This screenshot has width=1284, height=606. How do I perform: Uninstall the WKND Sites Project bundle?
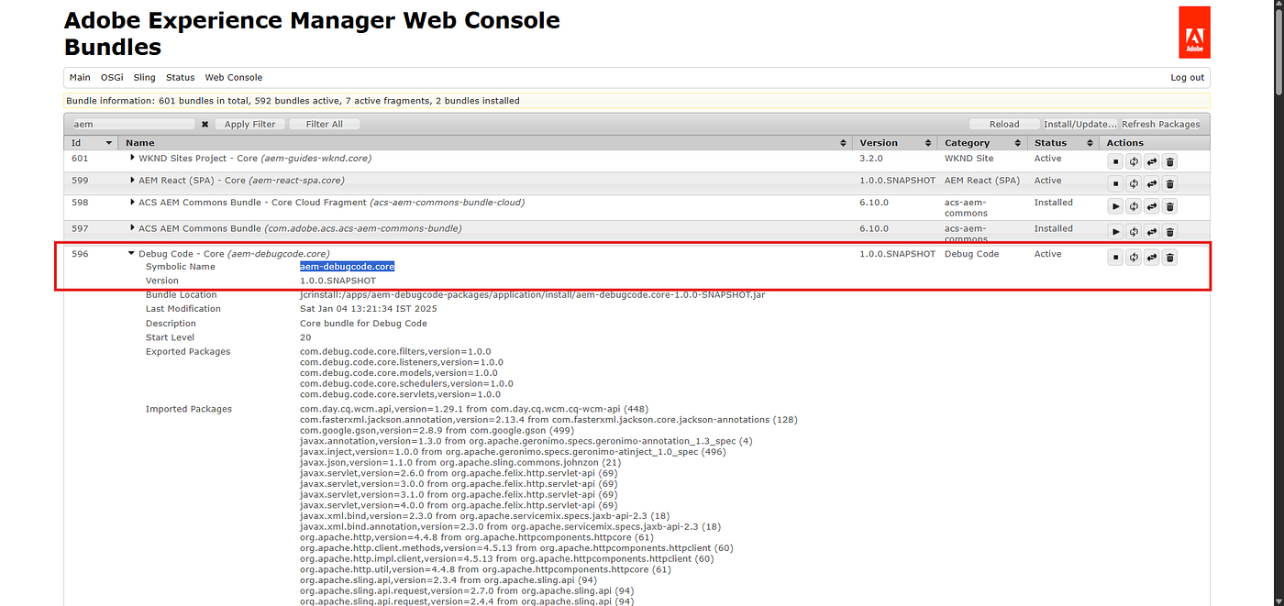(x=1170, y=161)
